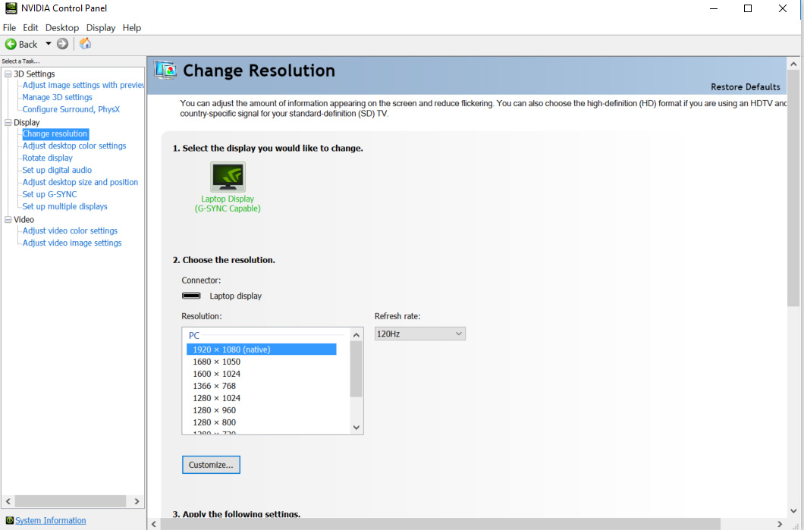Select 1280 × 960 resolution
The height and width of the screenshot is (530, 804).
click(x=215, y=410)
